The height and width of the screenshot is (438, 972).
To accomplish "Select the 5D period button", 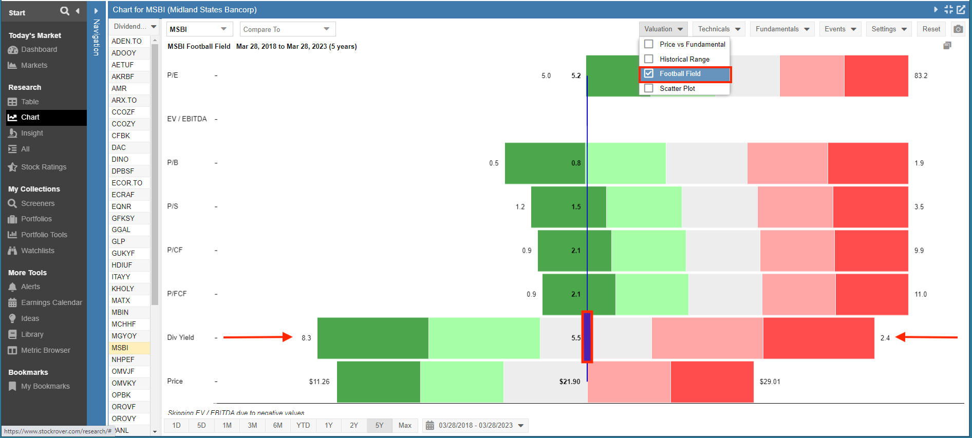I will pyautogui.click(x=201, y=426).
